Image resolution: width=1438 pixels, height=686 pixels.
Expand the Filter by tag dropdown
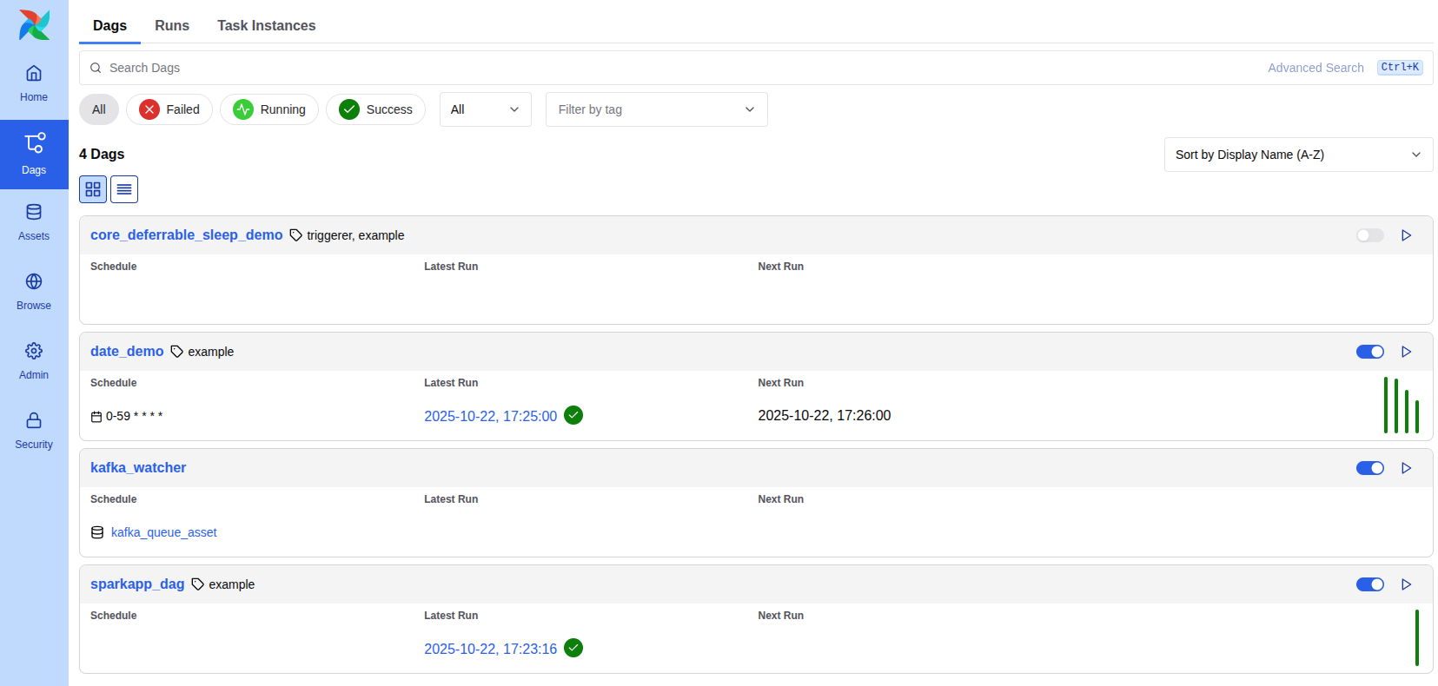(x=656, y=109)
